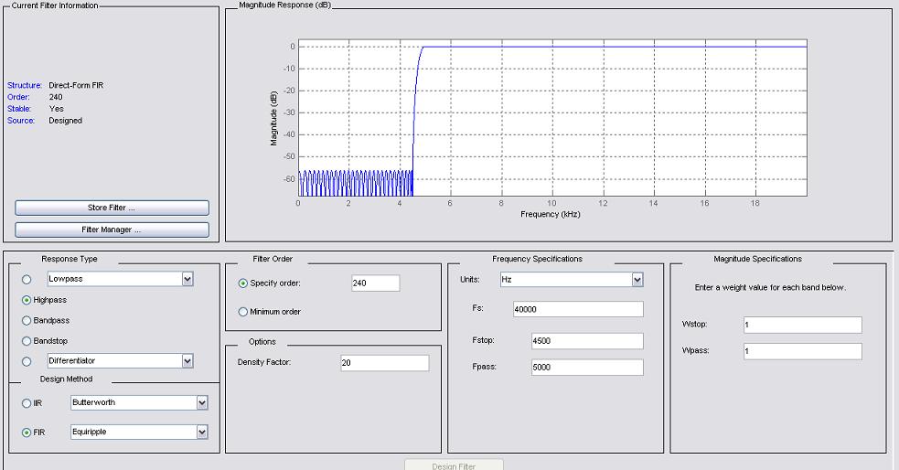This screenshot has width=899, height=470.
Task: Choose the Bandstop response type
Action: [x=27, y=341]
